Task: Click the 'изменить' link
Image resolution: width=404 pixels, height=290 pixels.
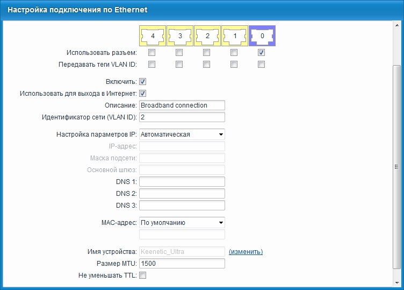Action: click(246, 252)
